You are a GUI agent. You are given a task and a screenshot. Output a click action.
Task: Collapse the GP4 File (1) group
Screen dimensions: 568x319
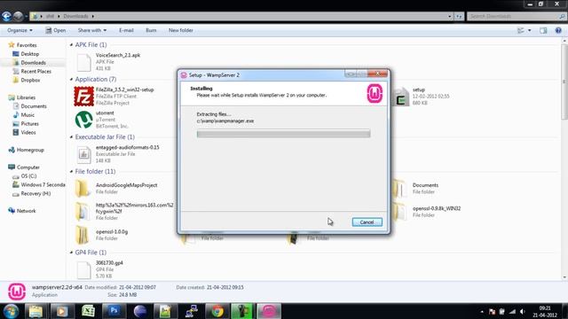pos(71,253)
